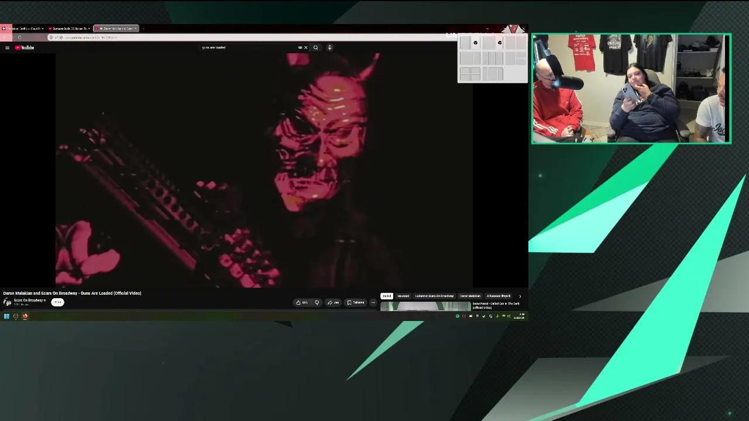
Task: Switch to the active Daron Malakian browser tab
Action: (x=116, y=28)
